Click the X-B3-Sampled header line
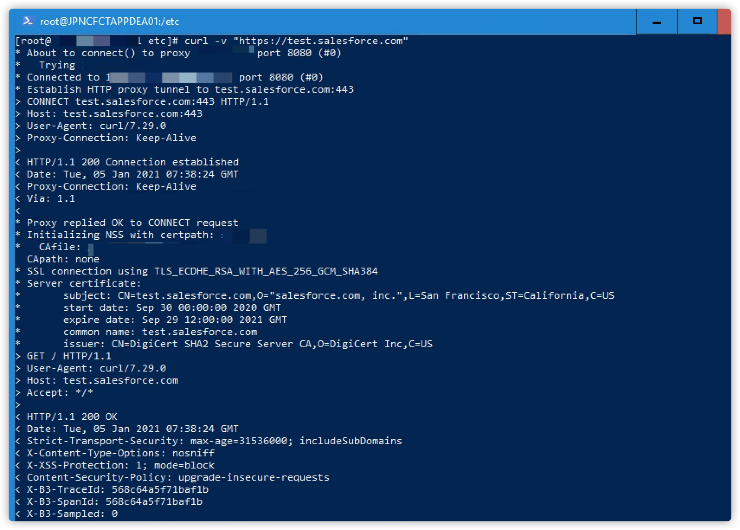 [72, 514]
